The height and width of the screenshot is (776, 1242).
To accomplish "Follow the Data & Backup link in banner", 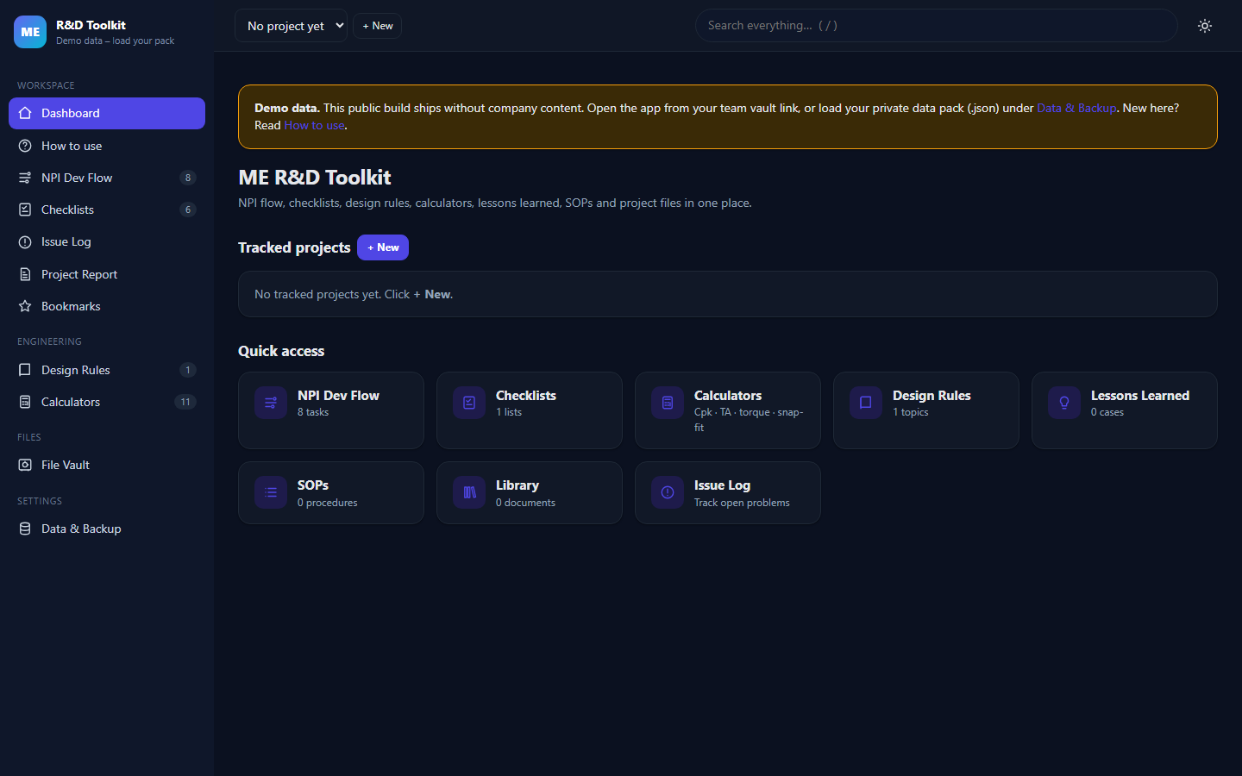I will [x=1076, y=108].
